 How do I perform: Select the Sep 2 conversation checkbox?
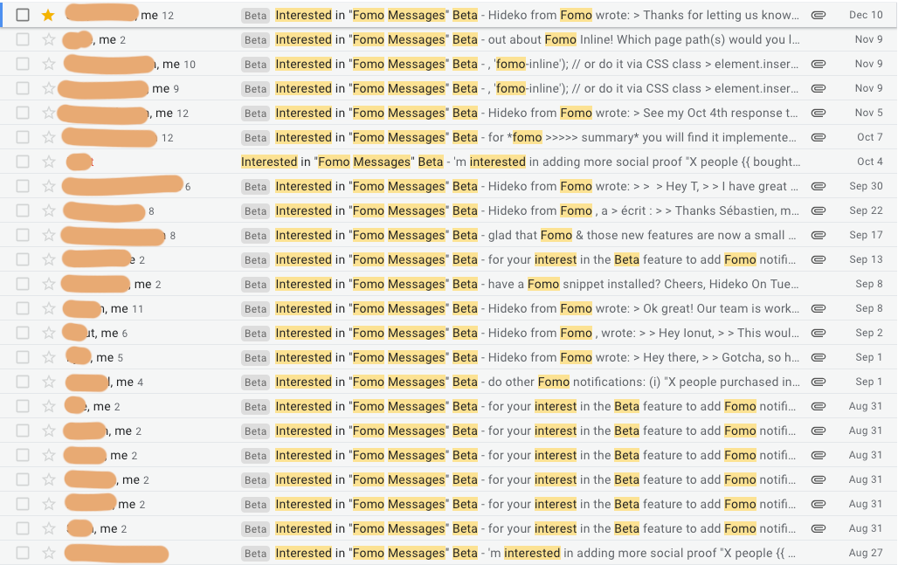coord(23,333)
